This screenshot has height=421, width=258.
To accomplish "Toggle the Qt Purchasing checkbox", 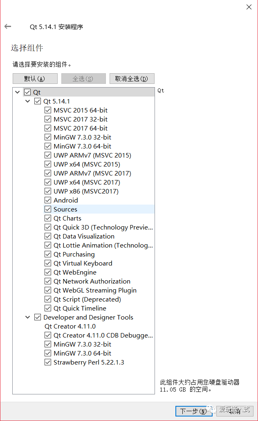I will [48, 254].
